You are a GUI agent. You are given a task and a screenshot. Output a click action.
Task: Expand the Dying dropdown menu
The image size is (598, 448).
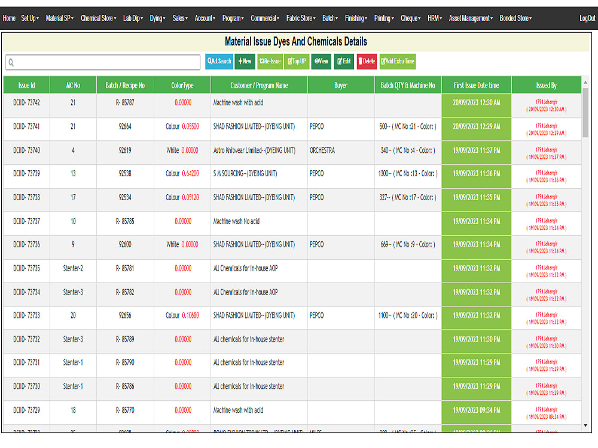pos(157,19)
